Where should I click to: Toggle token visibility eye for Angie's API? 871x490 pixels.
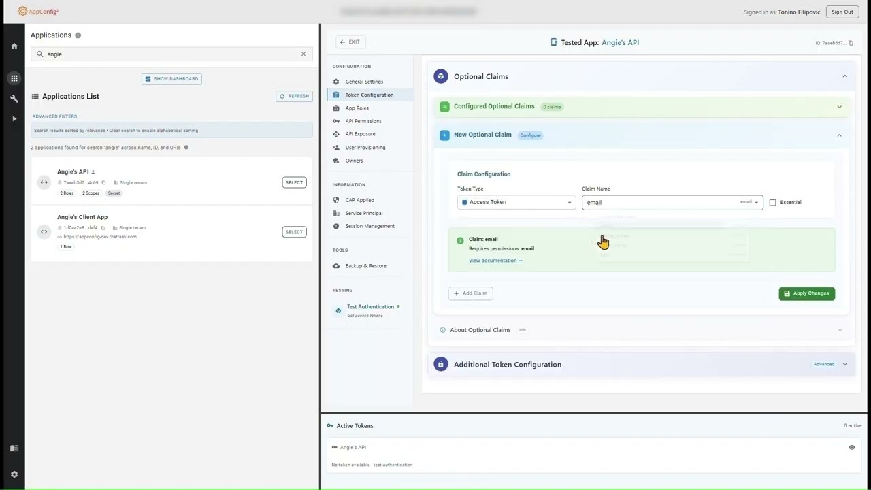(x=851, y=447)
